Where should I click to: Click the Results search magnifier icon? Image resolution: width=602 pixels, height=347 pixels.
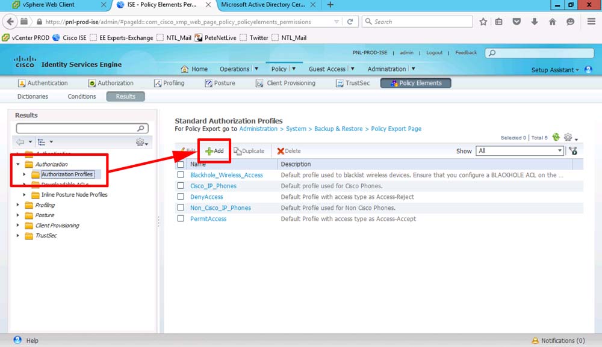click(x=141, y=128)
